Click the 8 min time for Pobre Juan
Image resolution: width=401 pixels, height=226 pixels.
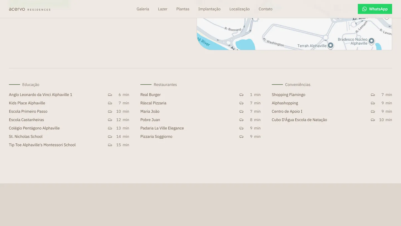pos(255,120)
